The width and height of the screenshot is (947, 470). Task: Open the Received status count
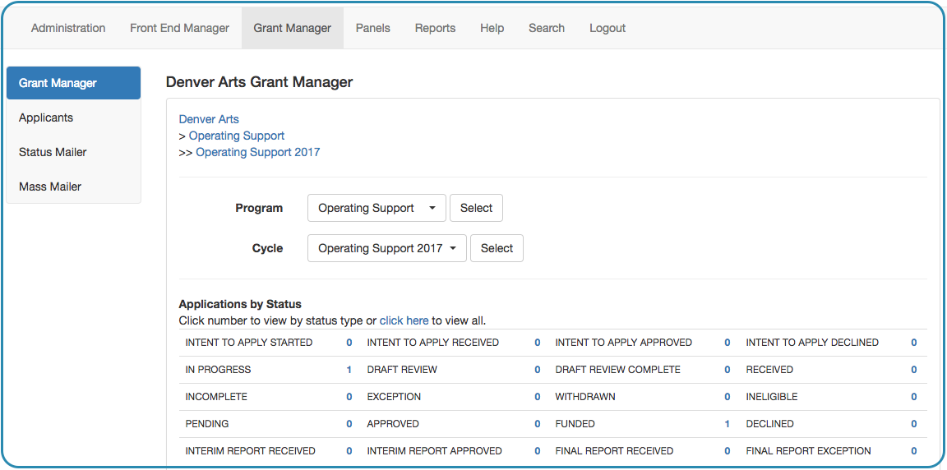914,369
